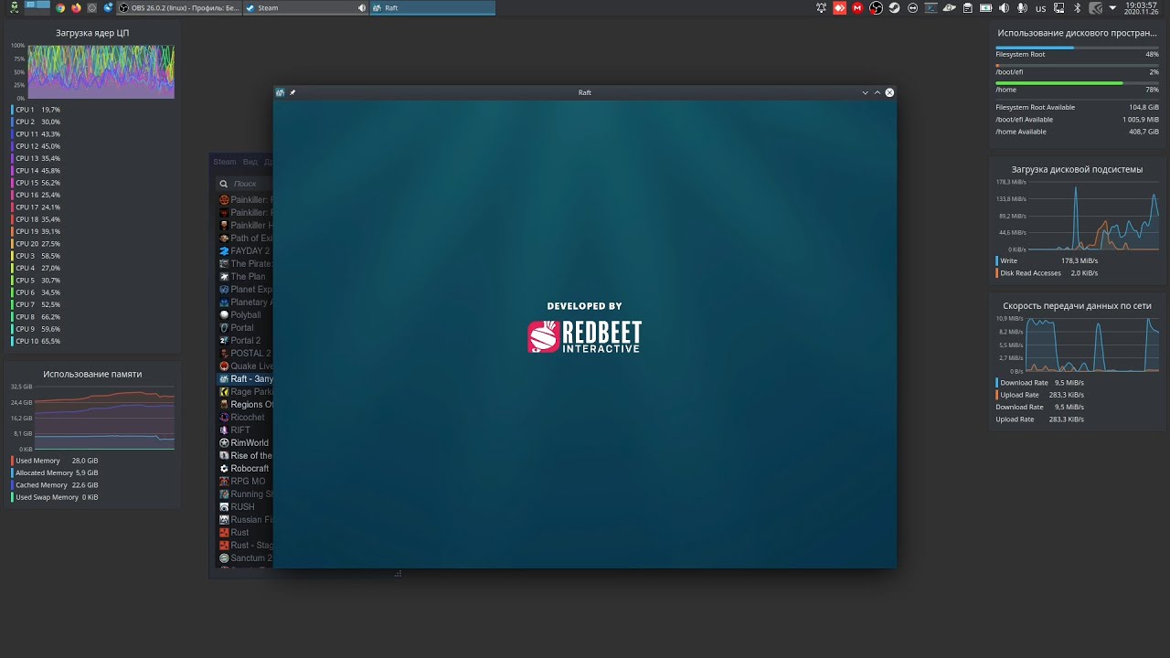Select Polyball in the Steam library
The height and width of the screenshot is (658, 1170).
[245, 314]
